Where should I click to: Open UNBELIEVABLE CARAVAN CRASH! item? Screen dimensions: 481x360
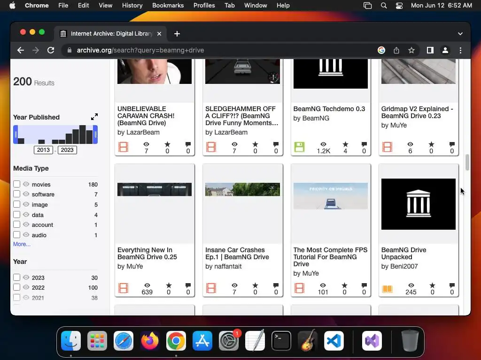146,116
